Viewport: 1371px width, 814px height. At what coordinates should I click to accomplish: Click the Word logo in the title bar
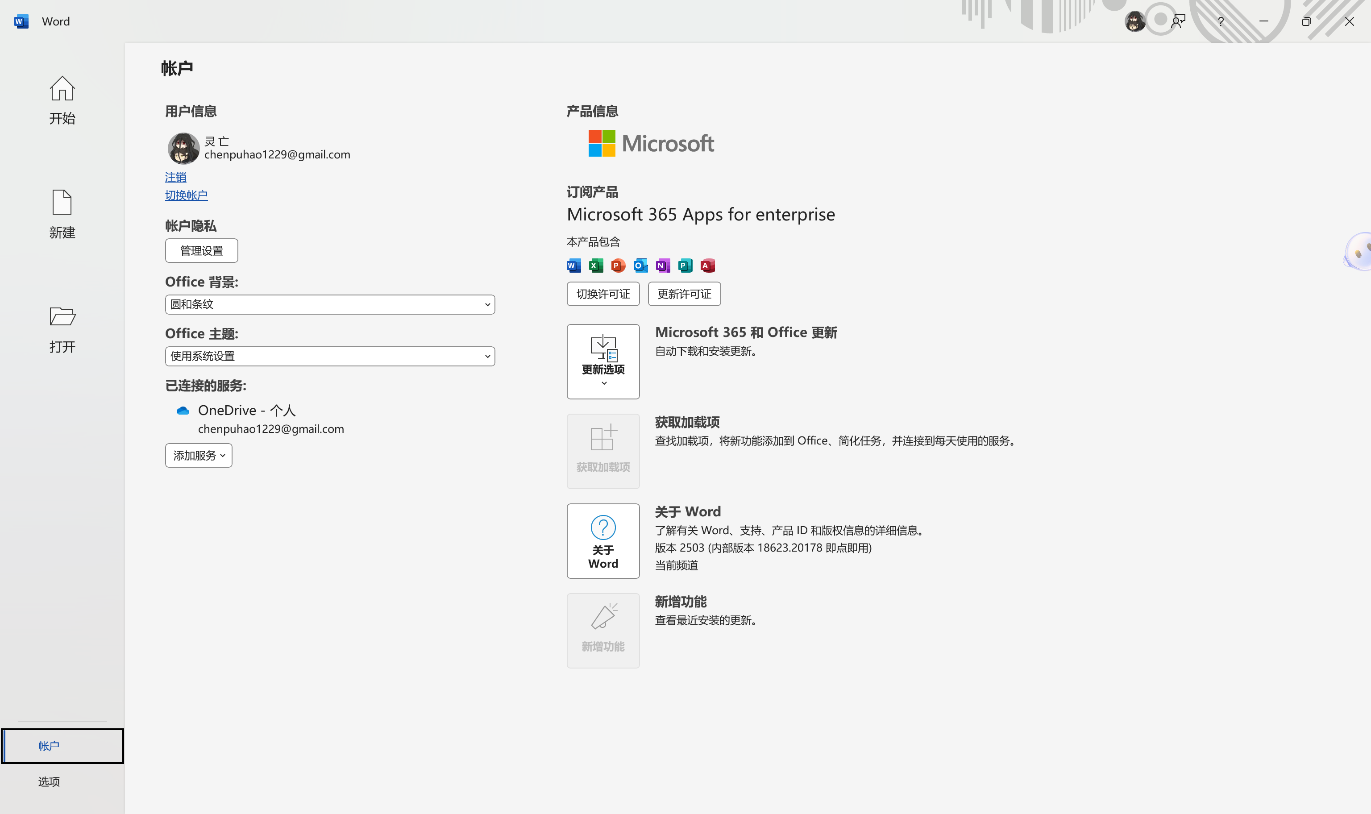click(x=21, y=21)
